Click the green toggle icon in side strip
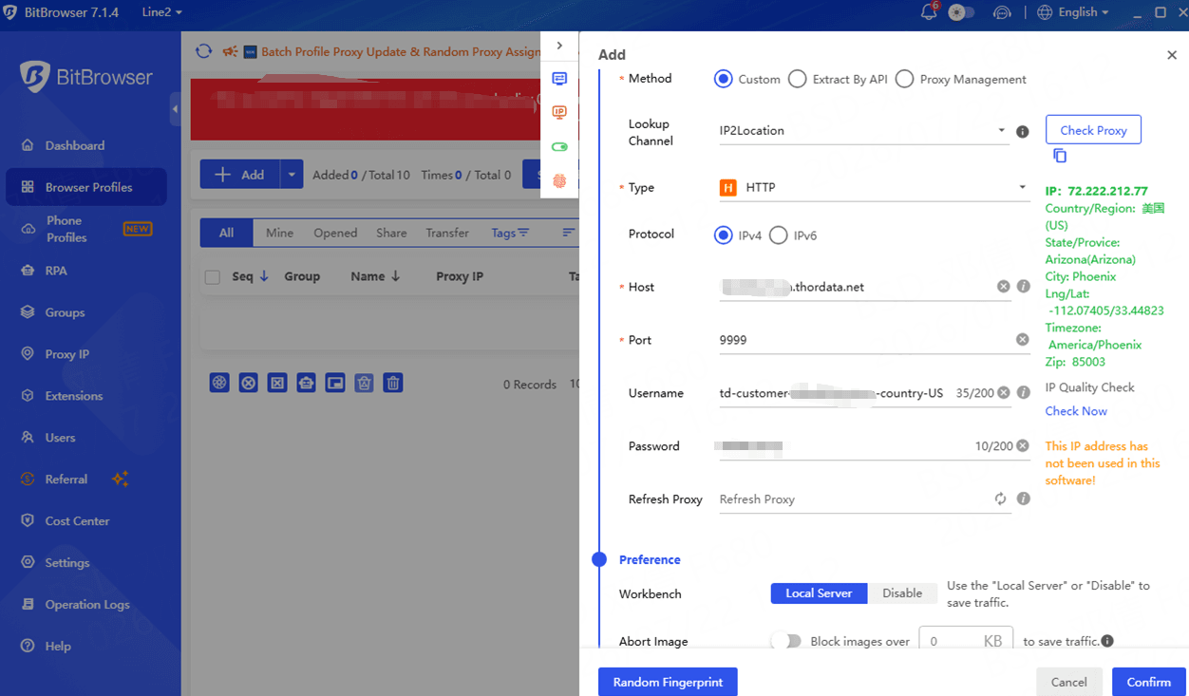The height and width of the screenshot is (696, 1189). (x=559, y=147)
